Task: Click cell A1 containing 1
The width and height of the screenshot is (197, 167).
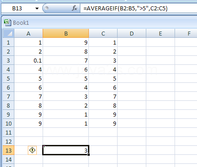Action: tap(28, 42)
